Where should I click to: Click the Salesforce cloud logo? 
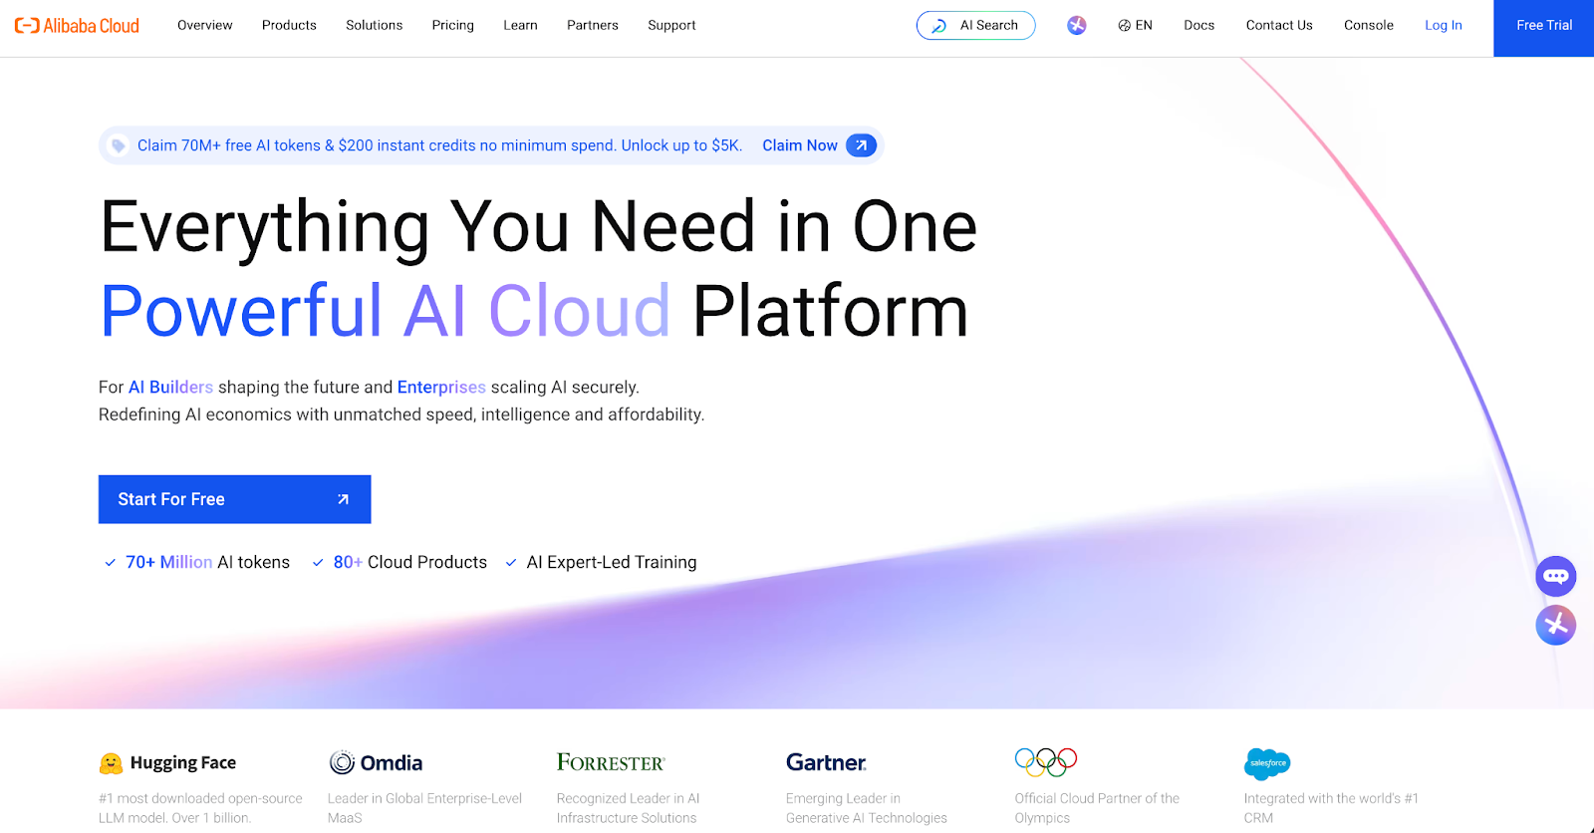point(1267,763)
